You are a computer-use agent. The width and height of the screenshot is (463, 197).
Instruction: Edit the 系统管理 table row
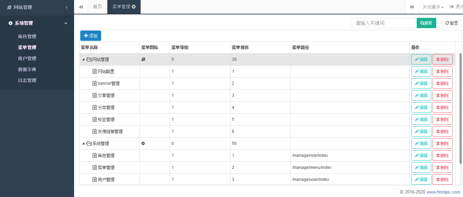[x=421, y=143]
